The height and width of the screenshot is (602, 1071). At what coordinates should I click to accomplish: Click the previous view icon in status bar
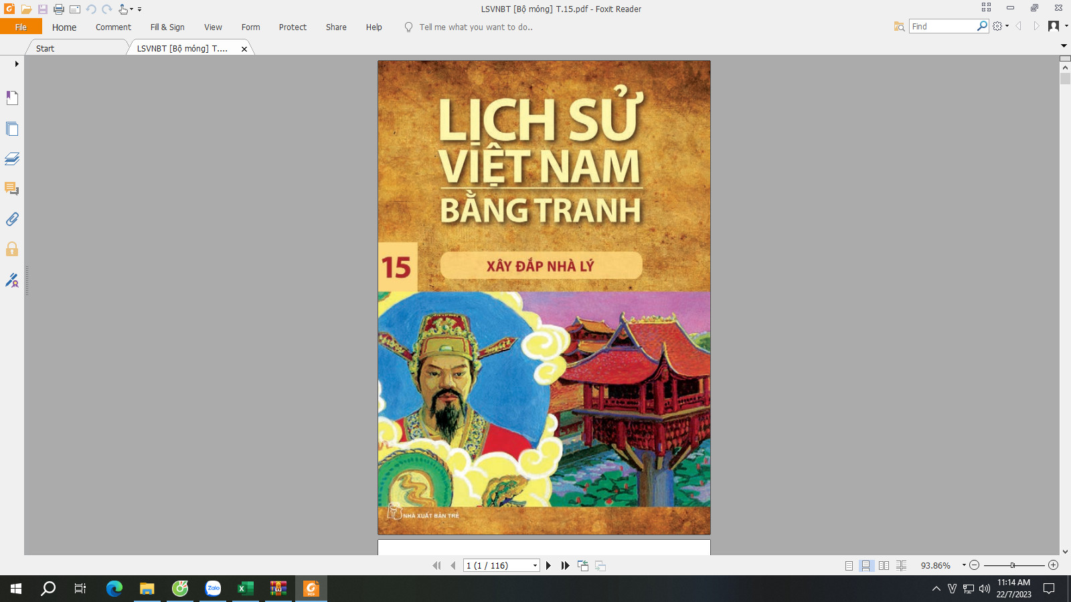pyautogui.click(x=583, y=565)
